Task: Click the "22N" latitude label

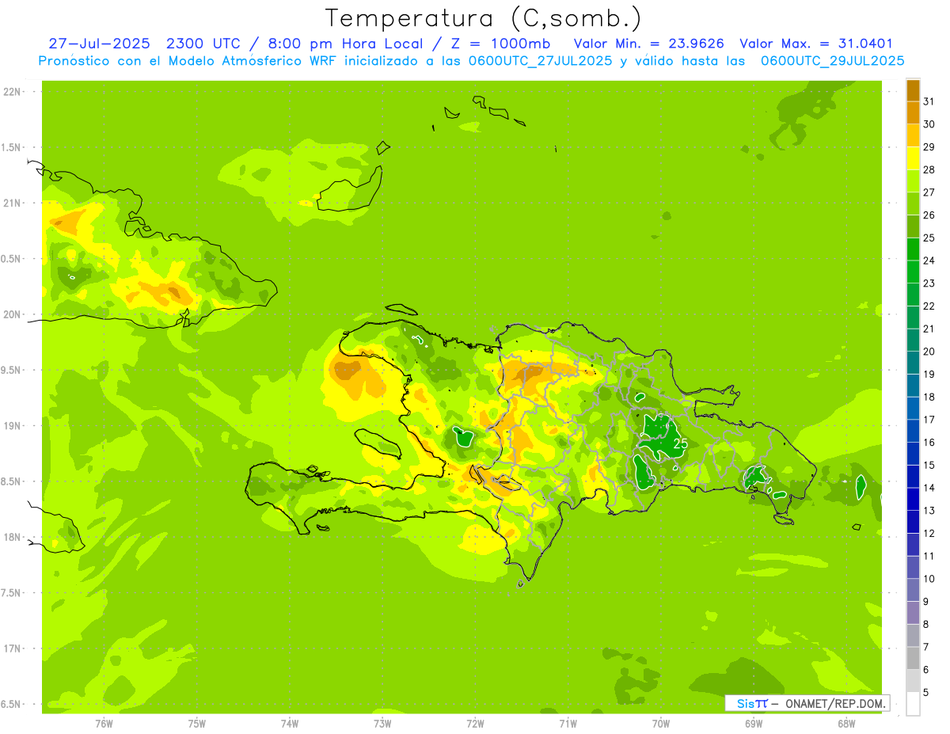Action: tap(12, 92)
